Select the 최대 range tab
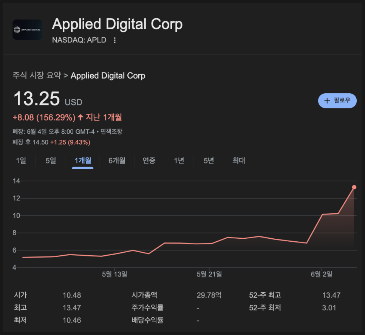 [x=239, y=161]
